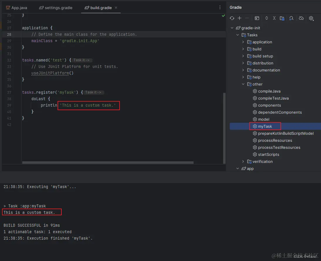Expand the help task group

pyautogui.click(x=243, y=77)
